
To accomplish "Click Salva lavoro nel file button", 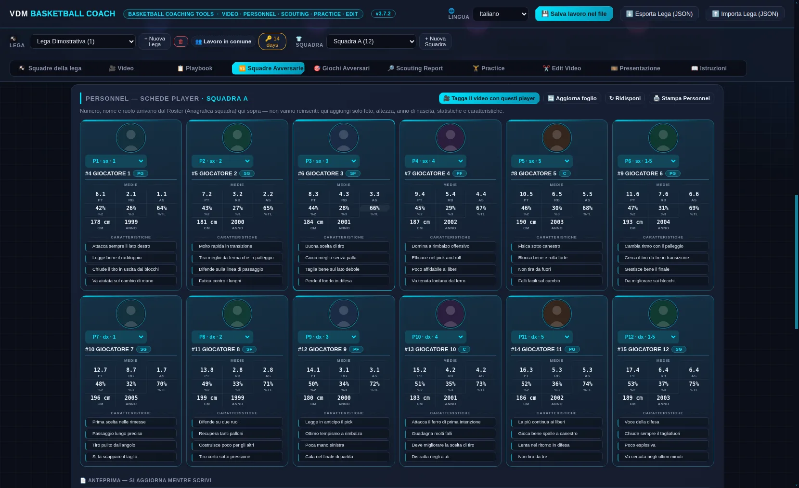I will (x=574, y=14).
